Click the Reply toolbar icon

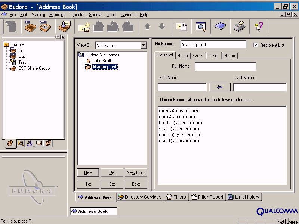coord(99,26)
